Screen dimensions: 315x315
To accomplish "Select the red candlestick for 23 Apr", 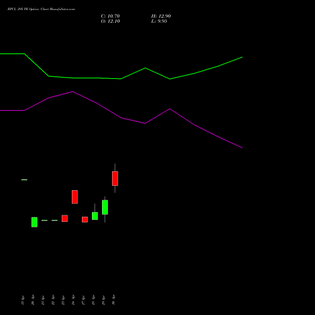I will (65, 219).
